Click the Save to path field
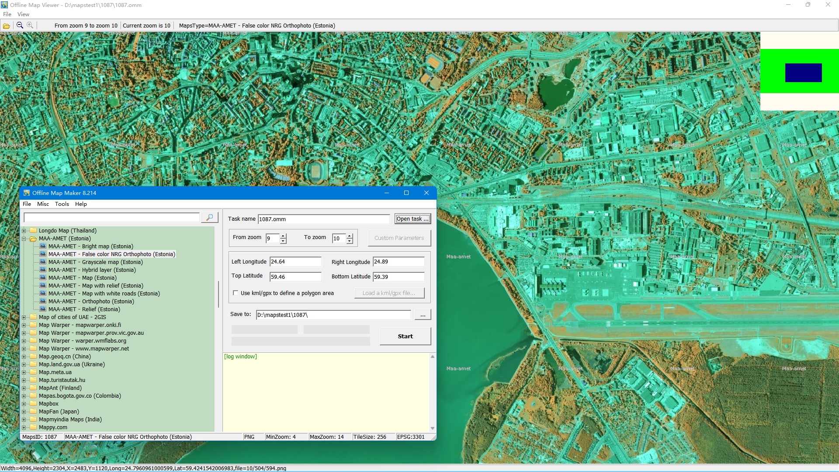This screenshot has width=839, height=472. [333, 315]
